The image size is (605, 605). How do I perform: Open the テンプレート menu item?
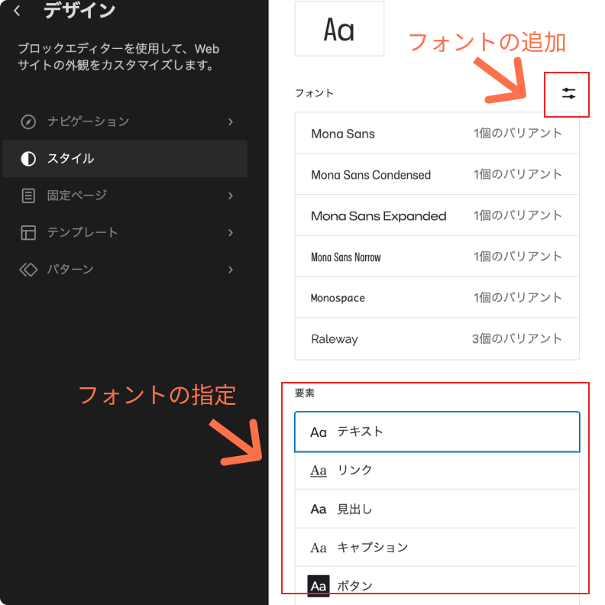125,233
